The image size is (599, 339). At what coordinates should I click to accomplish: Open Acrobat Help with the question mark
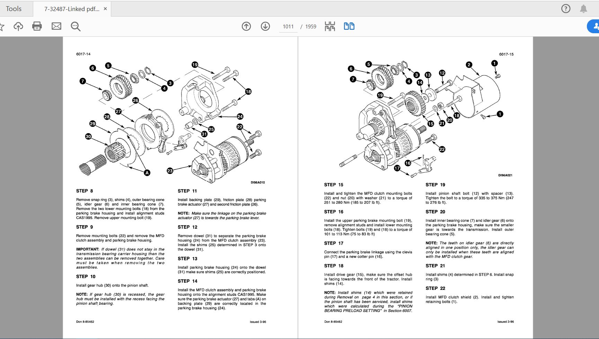point(566,8)
